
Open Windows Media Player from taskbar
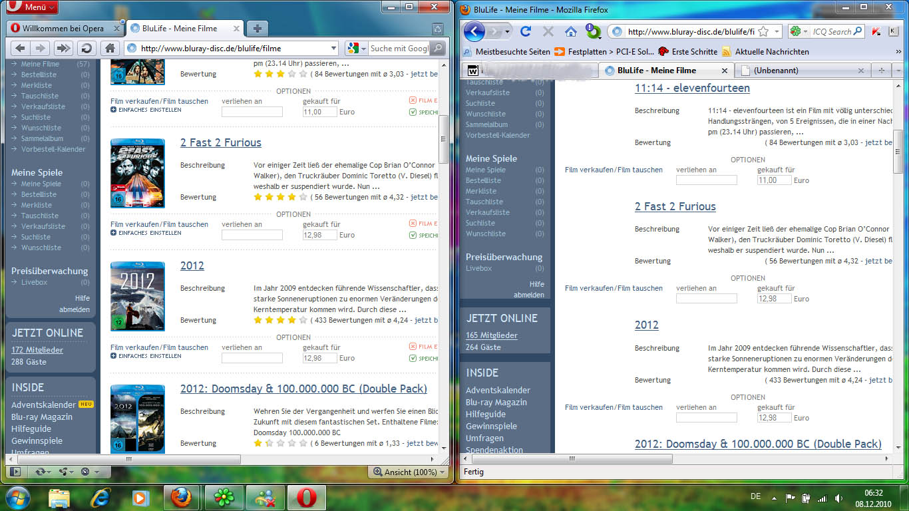(140, 497)
